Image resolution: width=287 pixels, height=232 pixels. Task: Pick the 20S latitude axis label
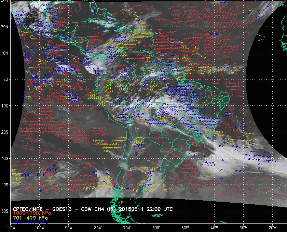point(4,132)
